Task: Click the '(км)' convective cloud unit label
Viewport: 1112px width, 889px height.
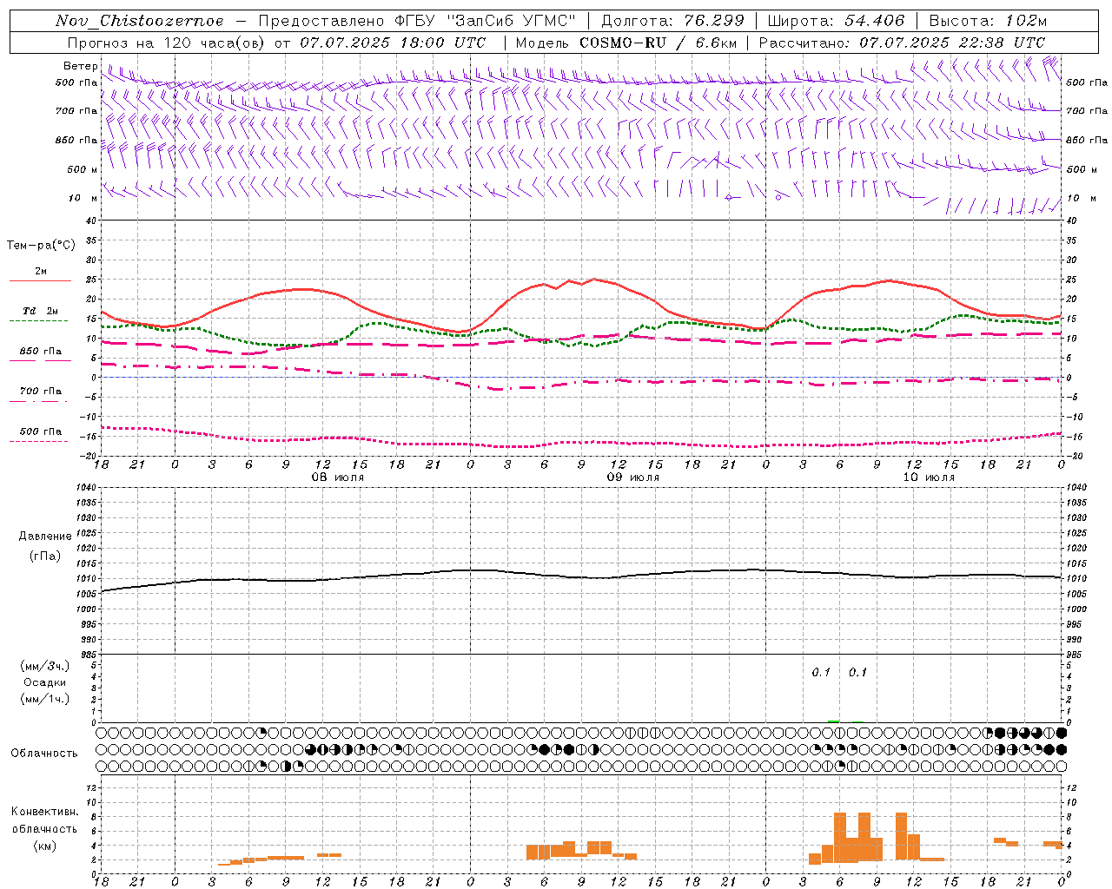Action: (x=44, y=846)
